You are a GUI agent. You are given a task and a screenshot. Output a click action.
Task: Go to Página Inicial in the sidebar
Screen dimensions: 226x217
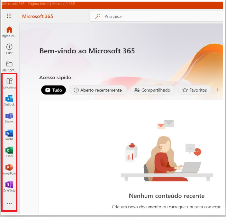point(9,30)
